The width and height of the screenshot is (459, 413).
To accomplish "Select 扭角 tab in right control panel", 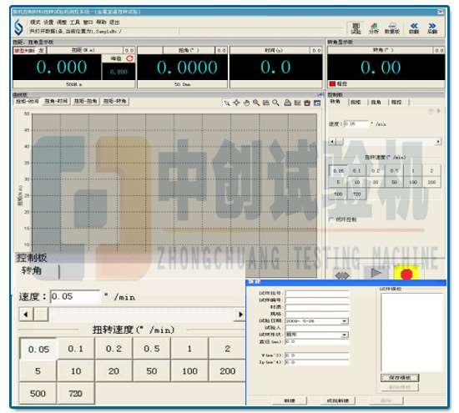I will [376, 102].
